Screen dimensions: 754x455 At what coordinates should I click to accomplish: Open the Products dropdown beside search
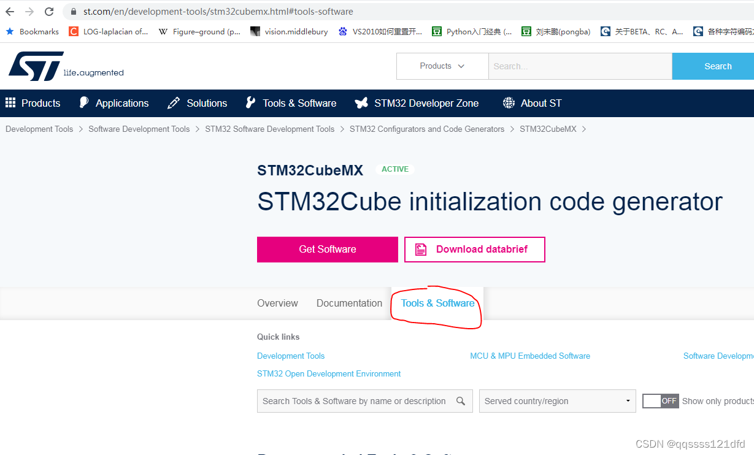[442, 66]
